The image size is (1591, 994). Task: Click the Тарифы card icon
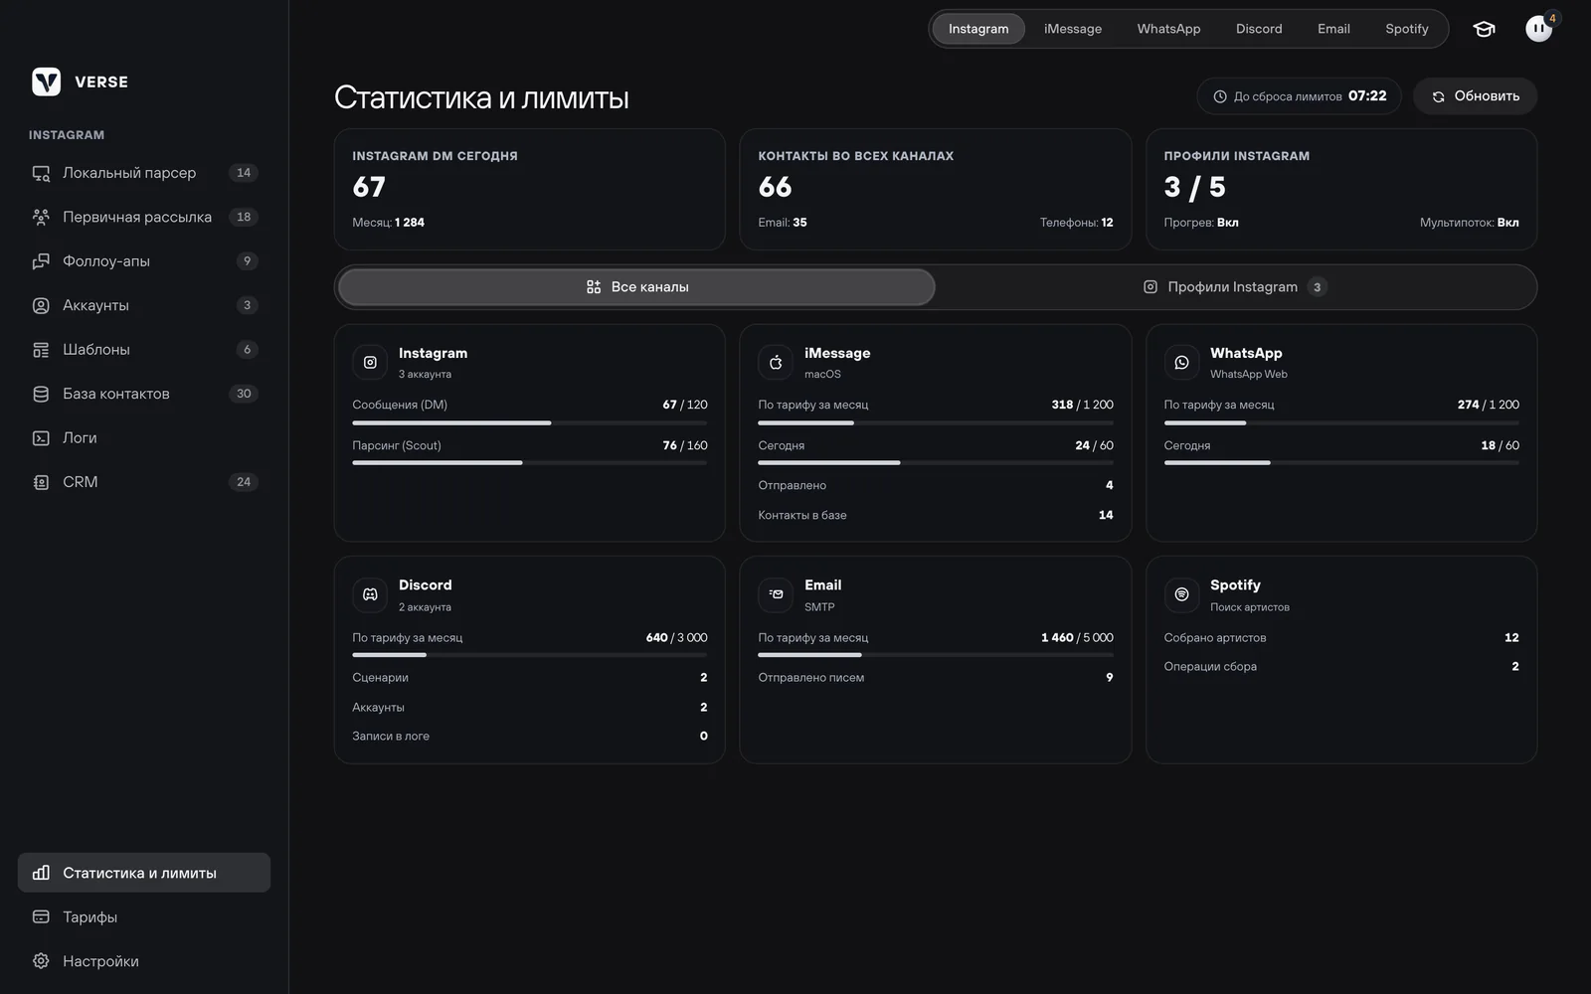tap(41, 916)
